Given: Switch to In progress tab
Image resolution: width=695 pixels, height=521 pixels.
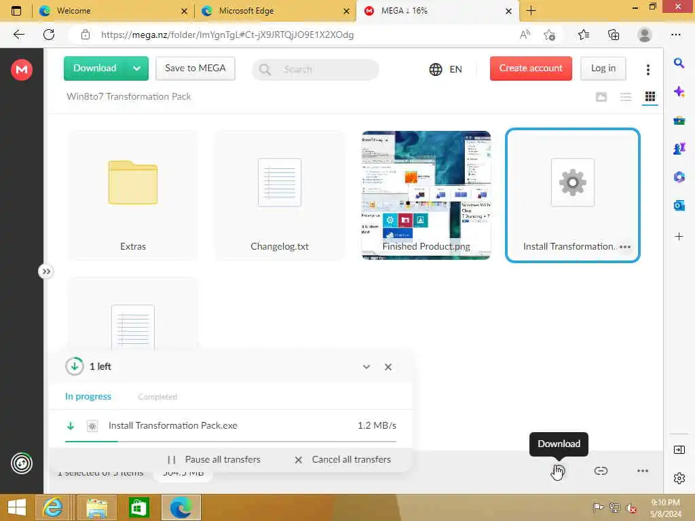Looking at the screenshot, I should (x=88, y=396).
